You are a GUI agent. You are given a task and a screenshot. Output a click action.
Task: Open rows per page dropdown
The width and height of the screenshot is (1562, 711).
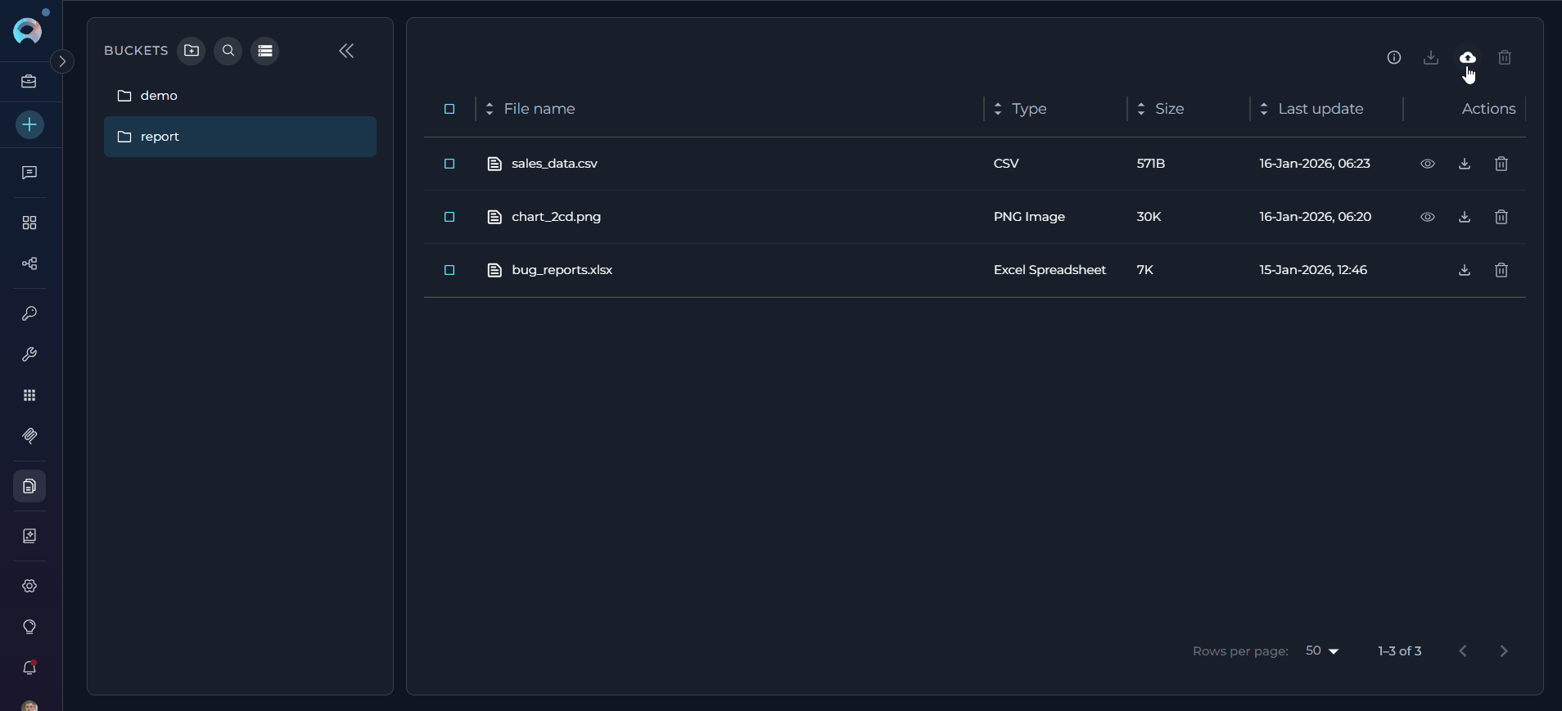(x=1322, y=651)
